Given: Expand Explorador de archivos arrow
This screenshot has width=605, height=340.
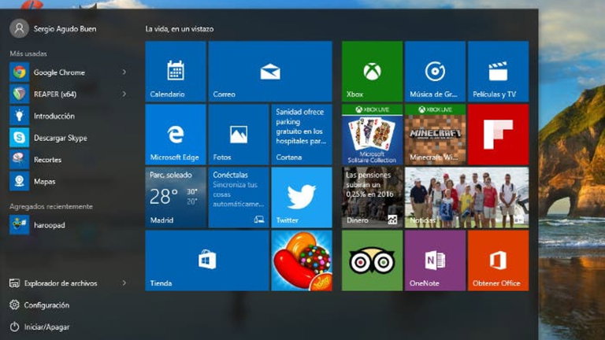Looking at the screenshot, I should [x=124, y=283].
